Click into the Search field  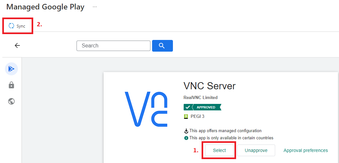tap(113, 46)
